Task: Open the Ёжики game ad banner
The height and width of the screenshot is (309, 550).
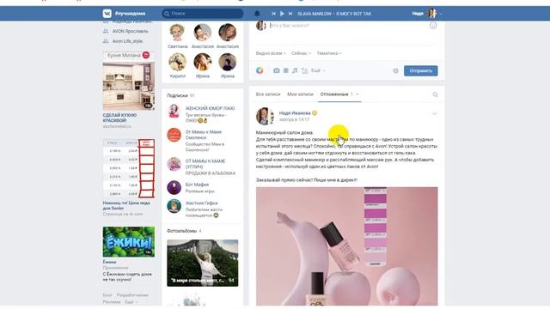Action: pos(129,242)
